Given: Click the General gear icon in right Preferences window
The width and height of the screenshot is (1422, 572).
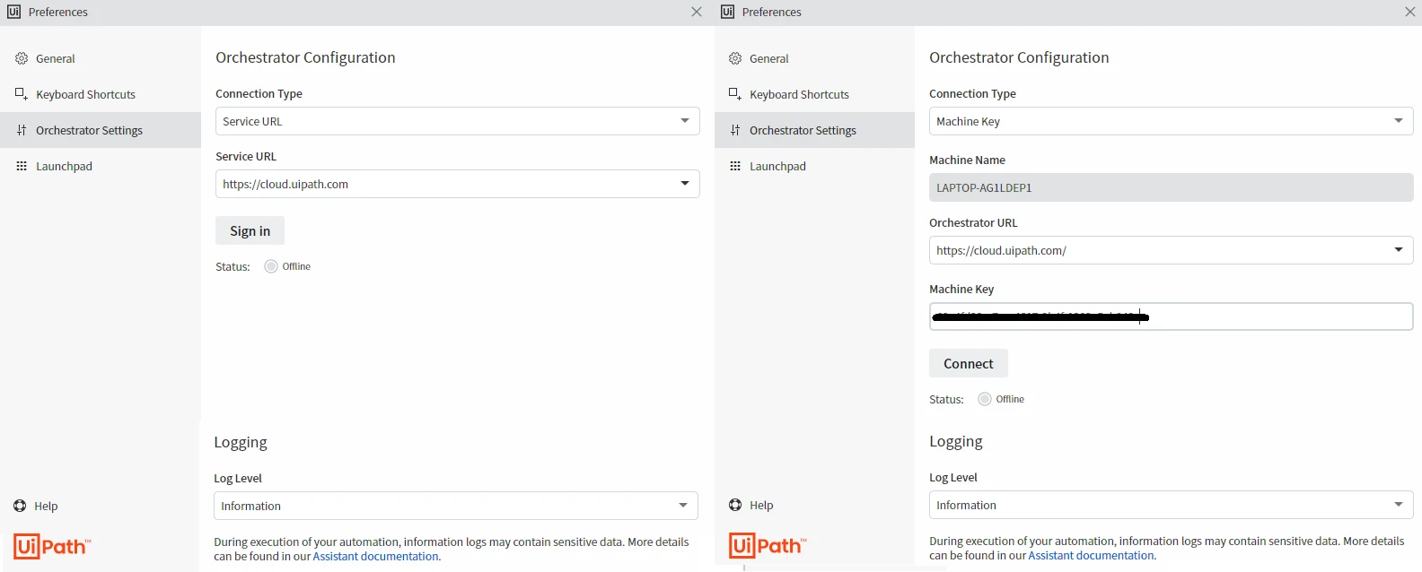Looking at the screenshot, I should (x=735, y=58).
